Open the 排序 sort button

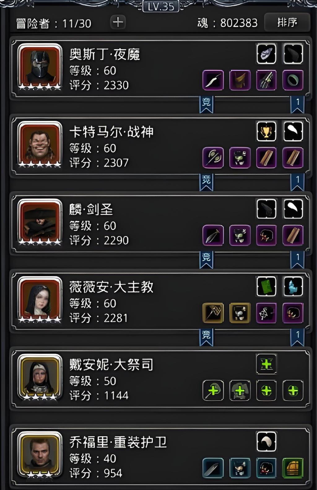pos(287,22)
